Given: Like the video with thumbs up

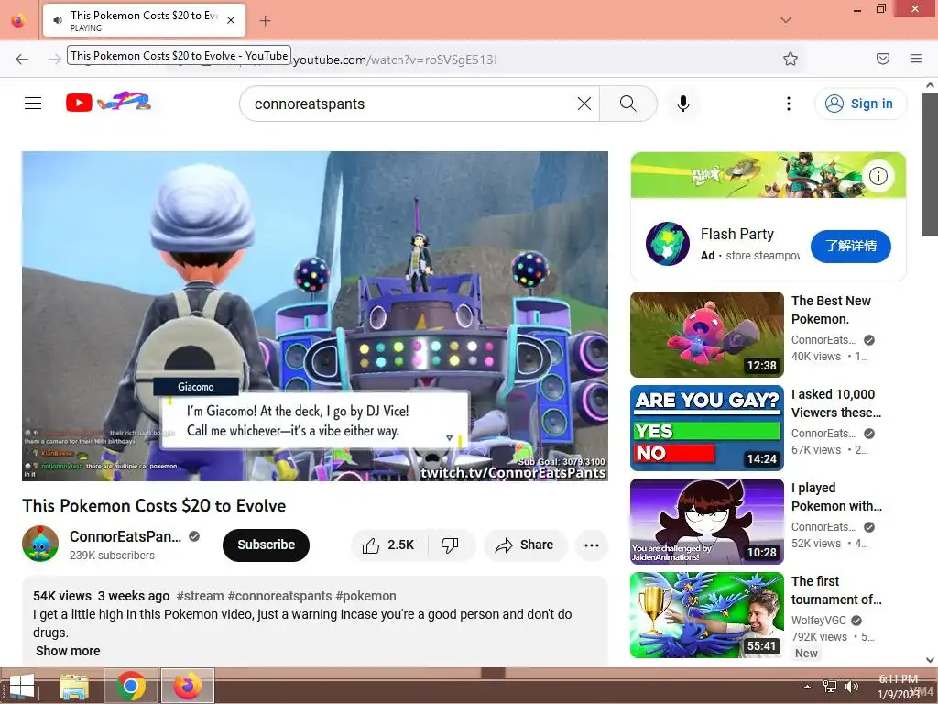Looking at the screenshot, I should pyautogui.click(x=388, y=544).
